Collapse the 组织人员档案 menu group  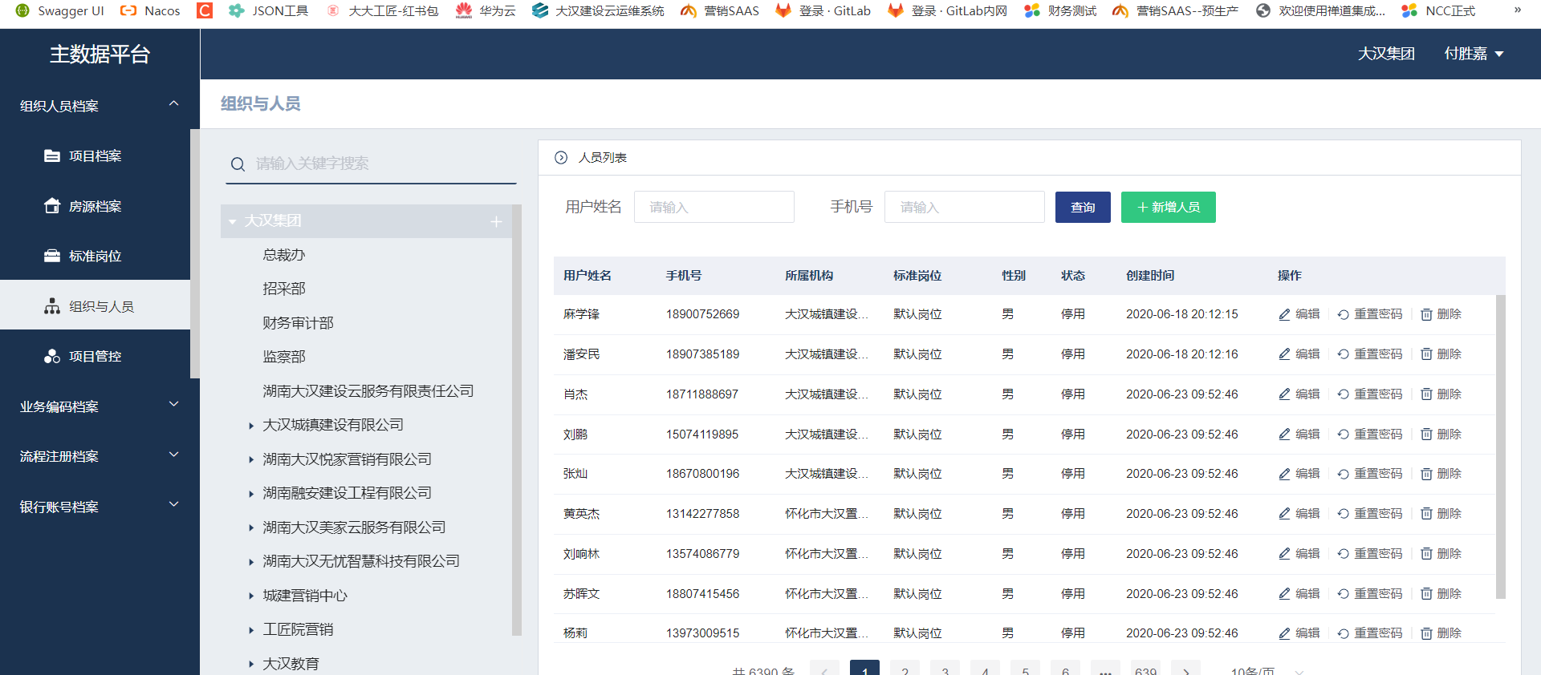coord(100,105)
